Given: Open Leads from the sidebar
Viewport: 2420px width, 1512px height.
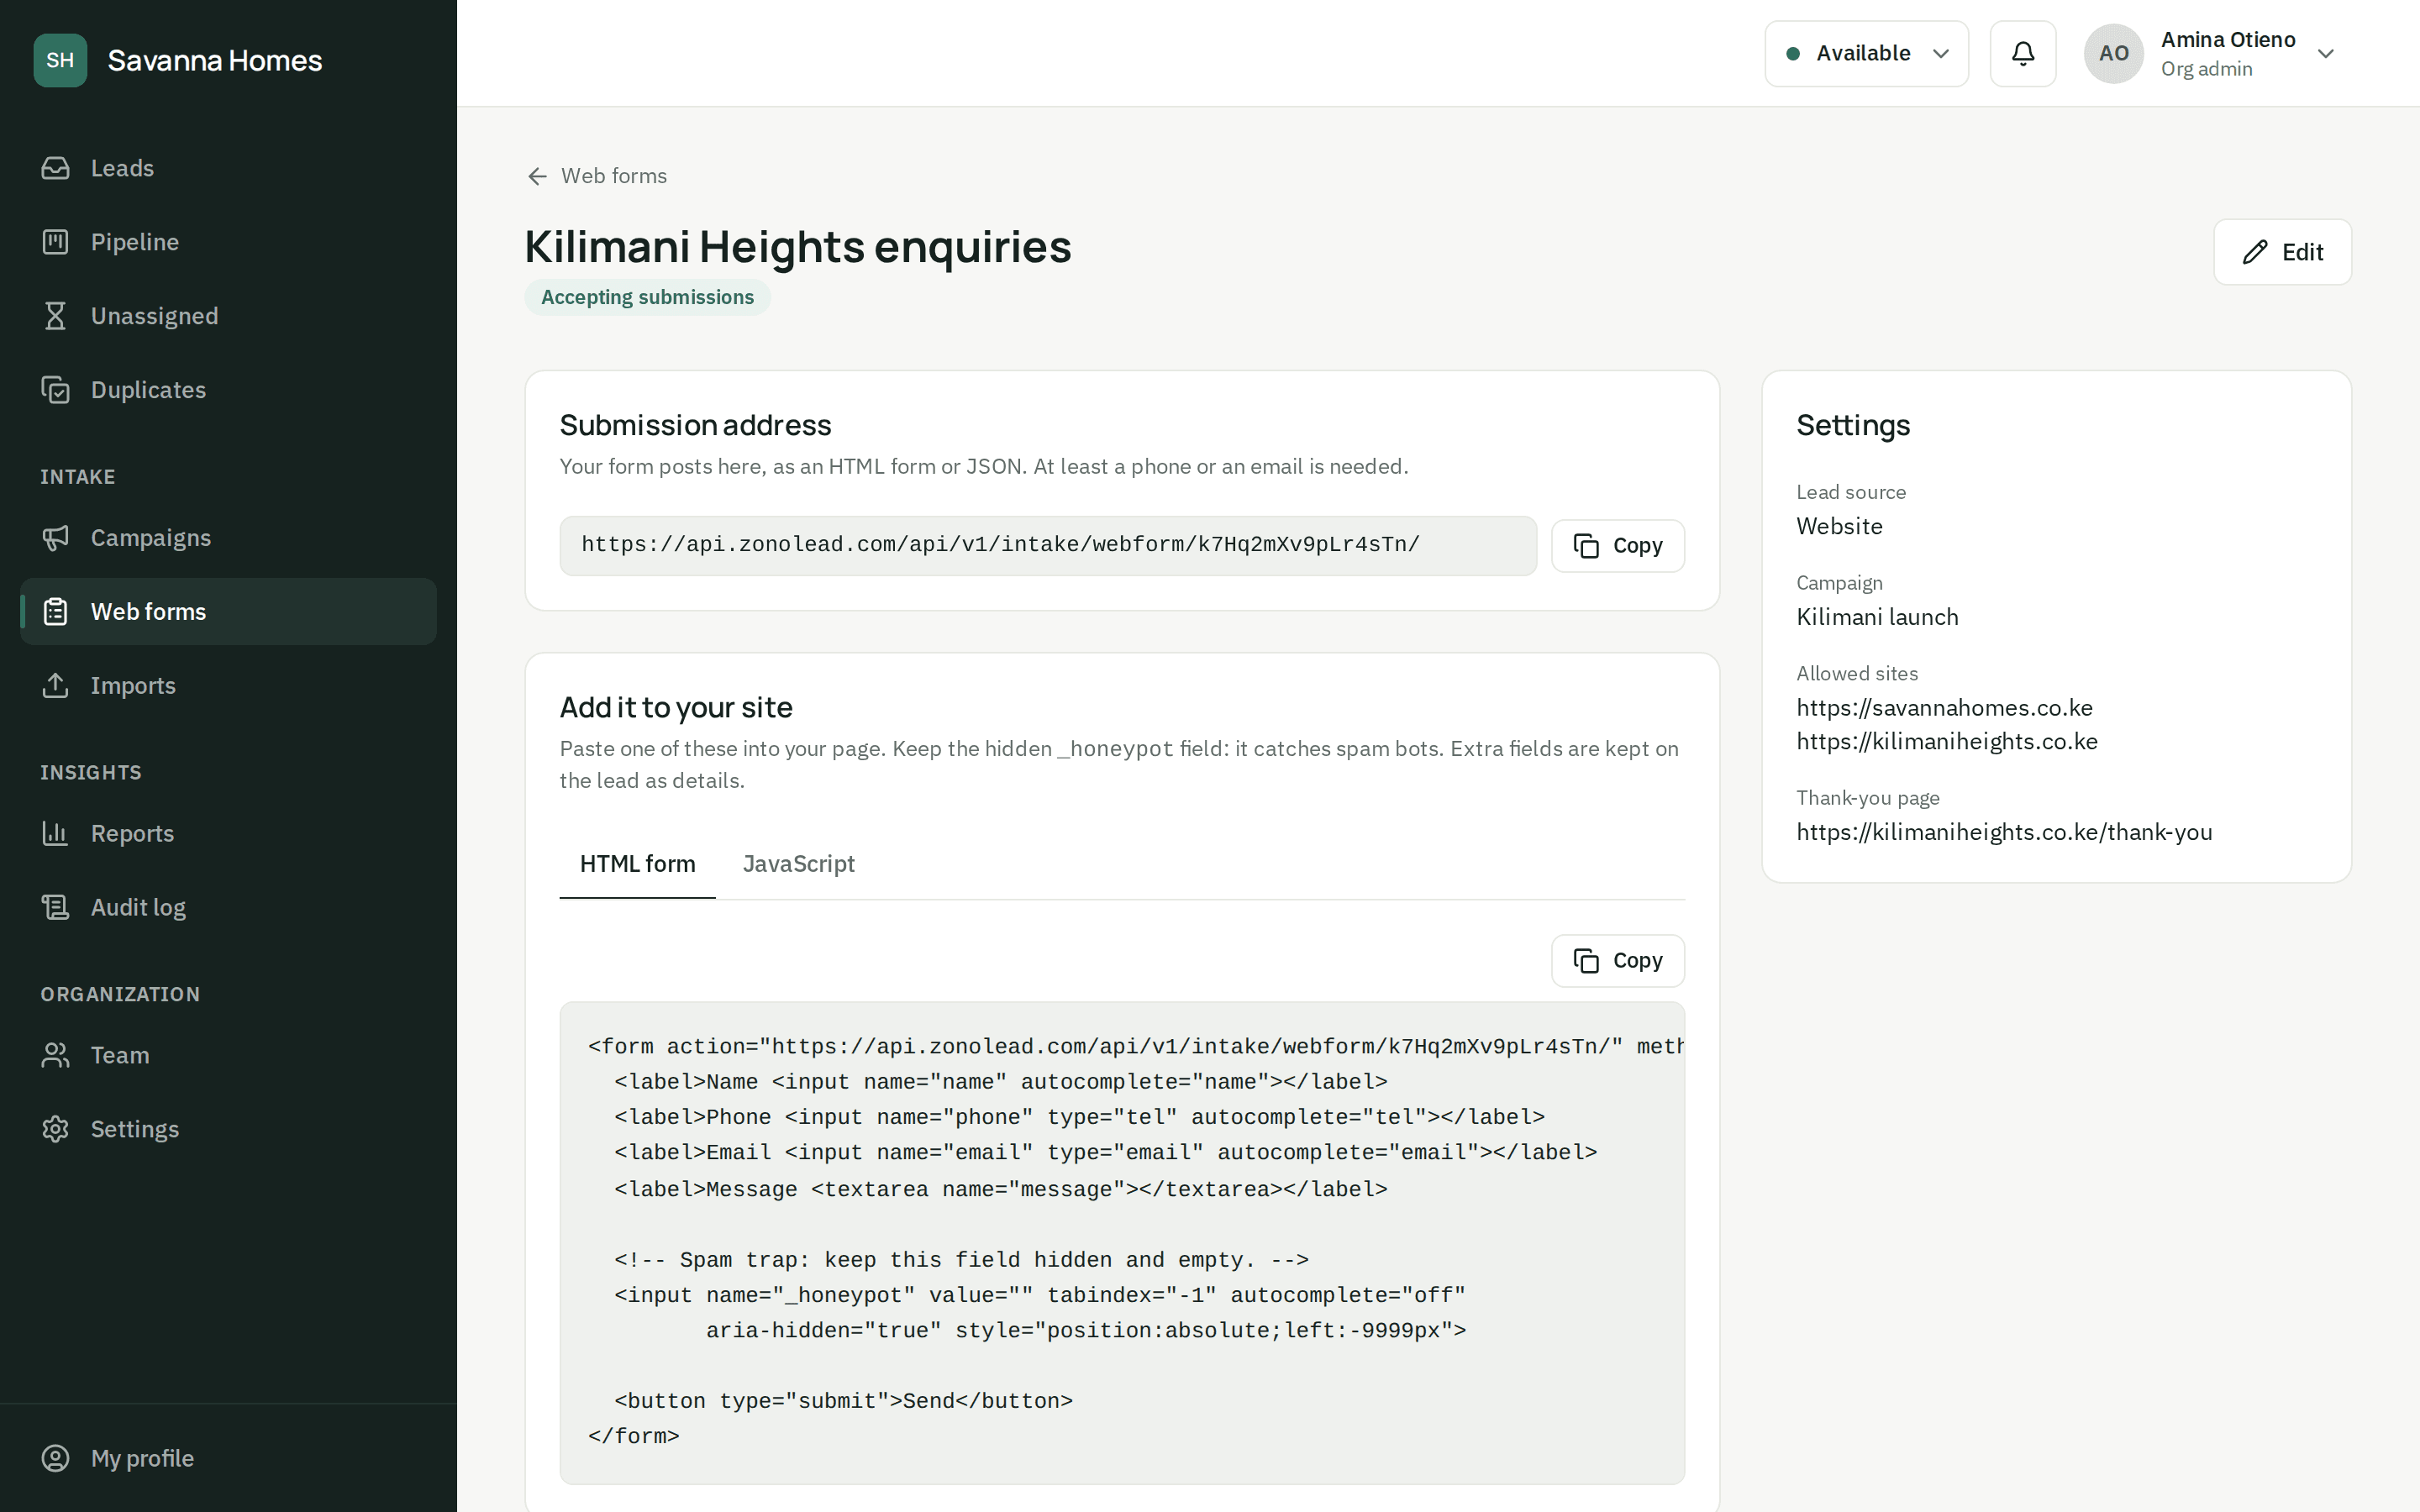Looking at the screenshot, I should pos(228,168).
